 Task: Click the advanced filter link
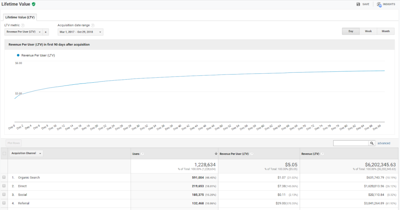pos(384,143)
